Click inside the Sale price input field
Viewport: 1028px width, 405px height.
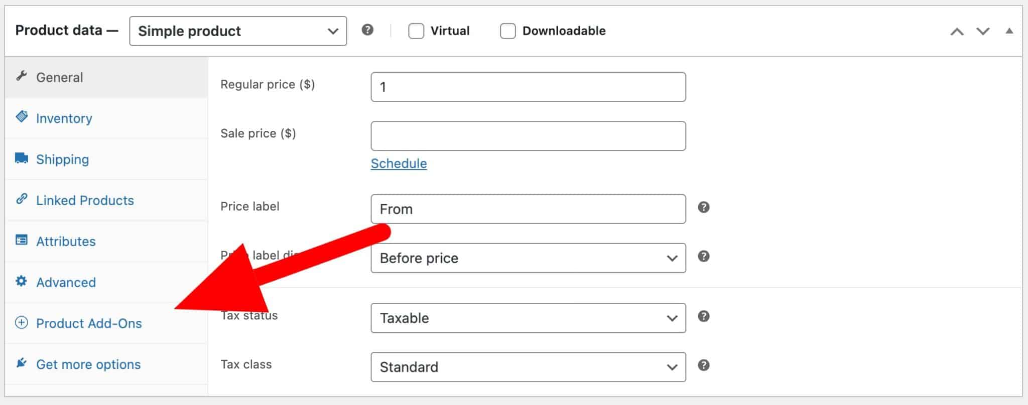(x=527, y=135)
